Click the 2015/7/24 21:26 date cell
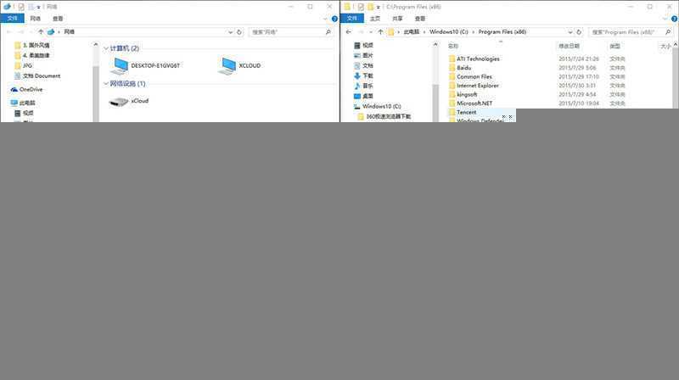The image size is (679, 380). click(x=579, y=59)
